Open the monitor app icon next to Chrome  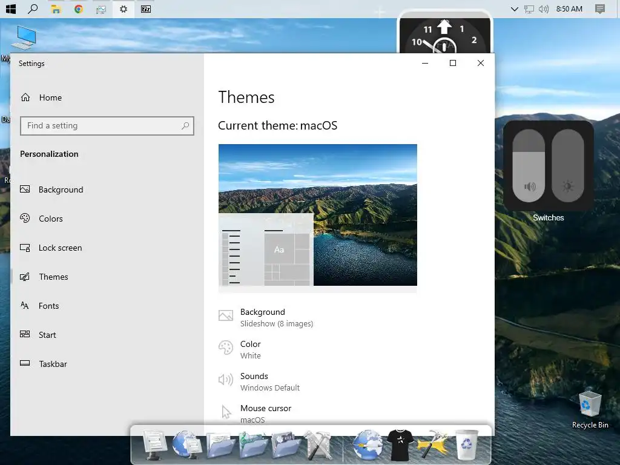101,9
